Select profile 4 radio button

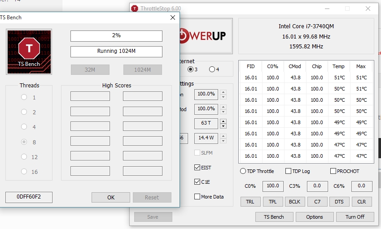pos(212,69)
